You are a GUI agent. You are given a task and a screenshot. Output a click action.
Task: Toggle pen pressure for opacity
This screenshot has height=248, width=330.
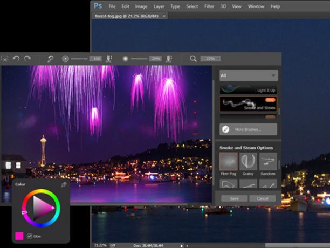click(169, 59)
